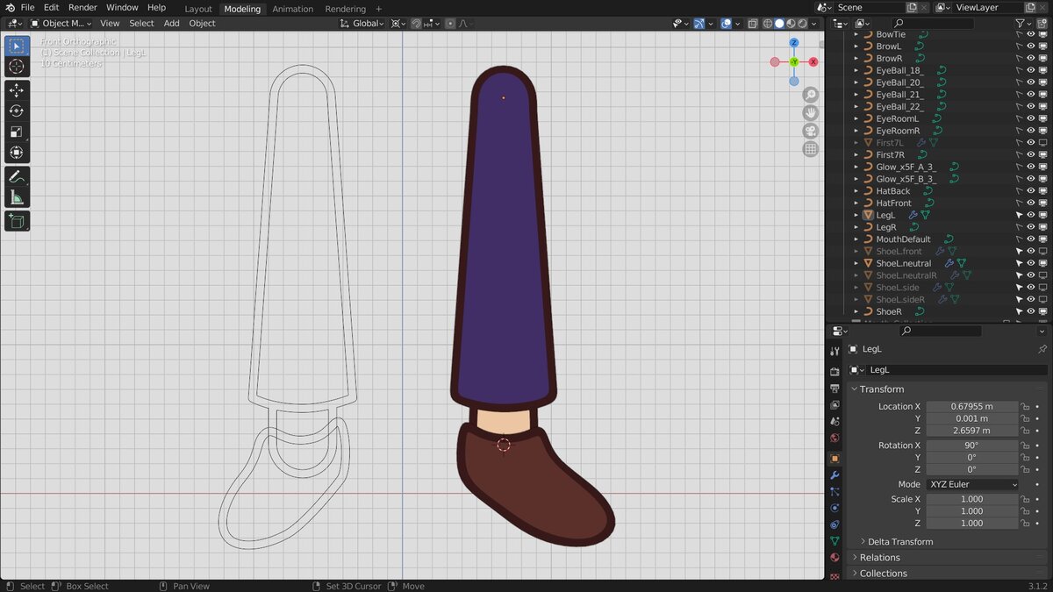The height and width of the screenshot is (592, 1053).
Task: Open the Modifier properties wrench tab
Action: [835, 474]
